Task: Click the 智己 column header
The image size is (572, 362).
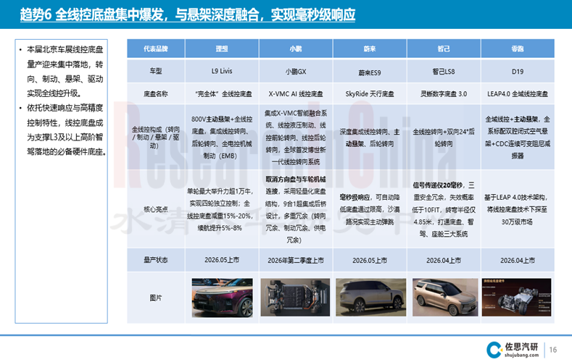Action: (444, 49)
